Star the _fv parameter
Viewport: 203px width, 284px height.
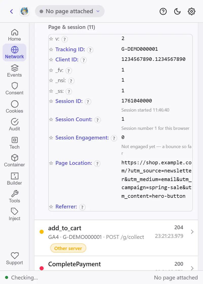[51, 70]
